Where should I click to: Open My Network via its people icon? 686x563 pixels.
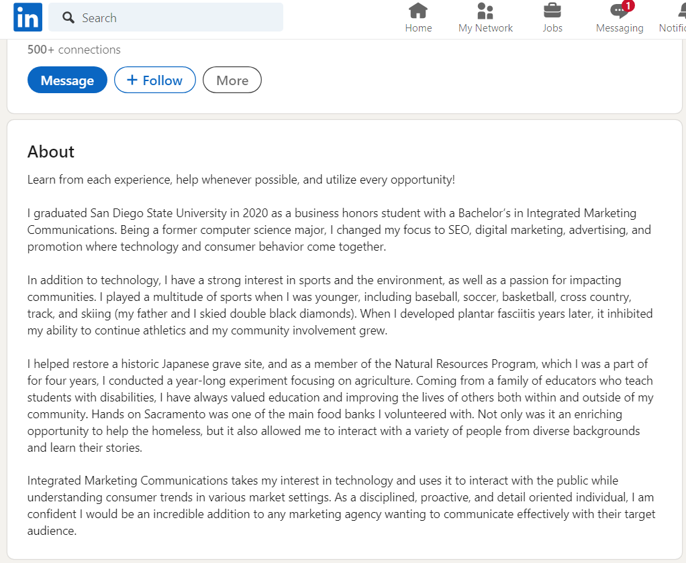(485, 11)
